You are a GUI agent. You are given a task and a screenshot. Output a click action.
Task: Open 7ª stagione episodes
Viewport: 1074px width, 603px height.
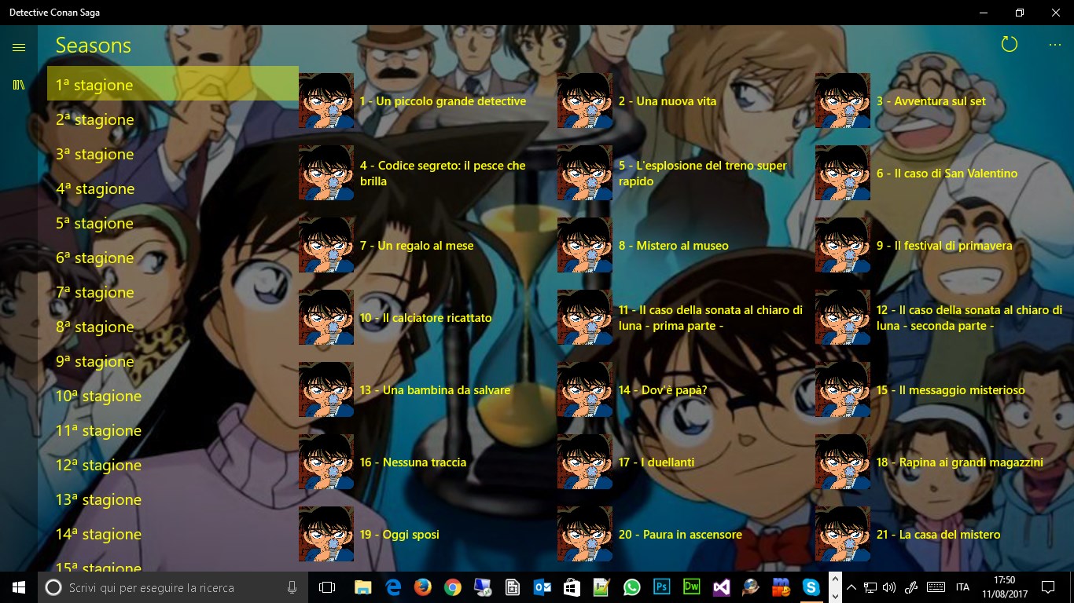[x=173, y=292]
